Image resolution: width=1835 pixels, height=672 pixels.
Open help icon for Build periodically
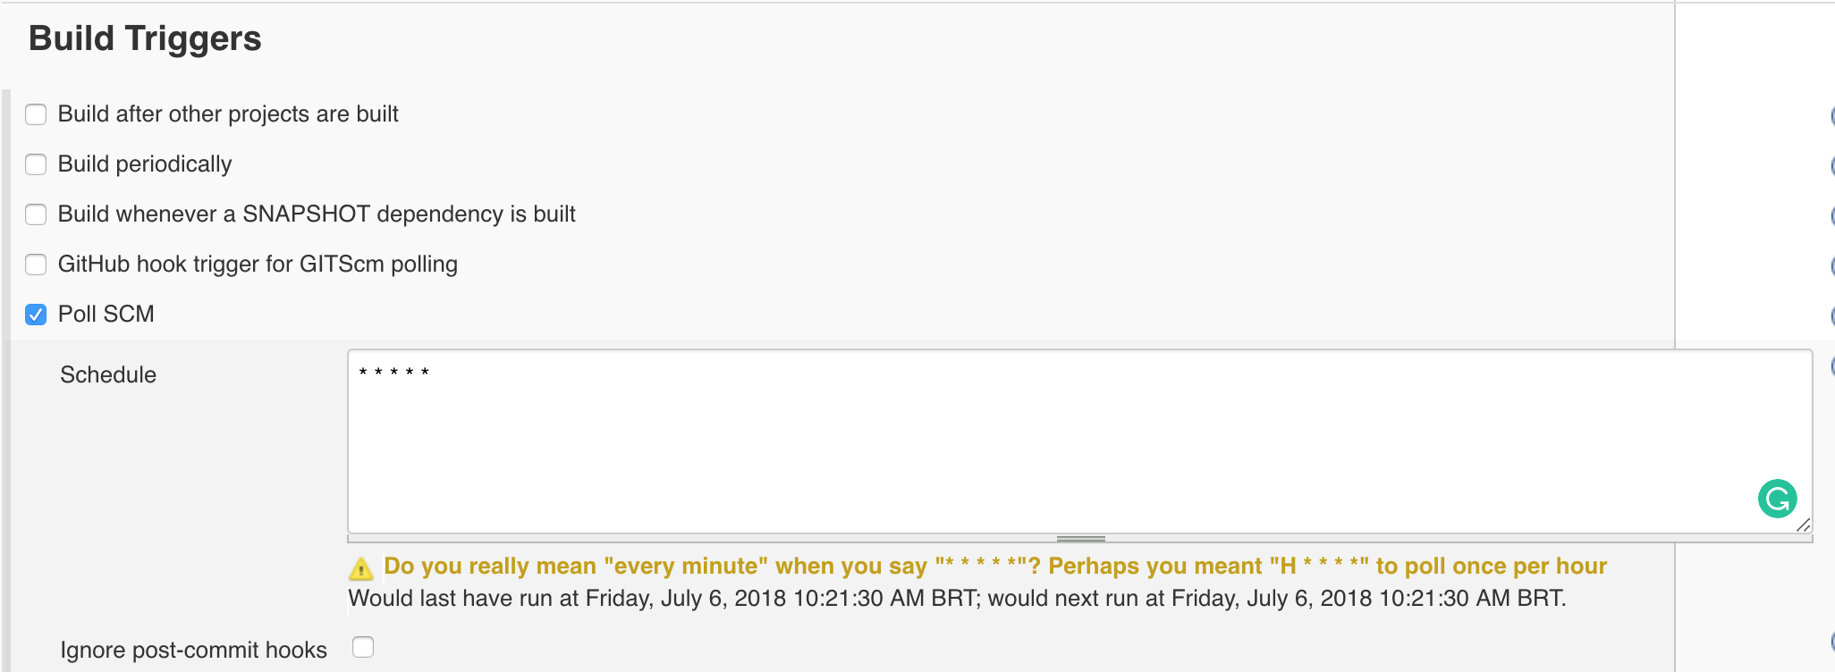coord(1831,165)
